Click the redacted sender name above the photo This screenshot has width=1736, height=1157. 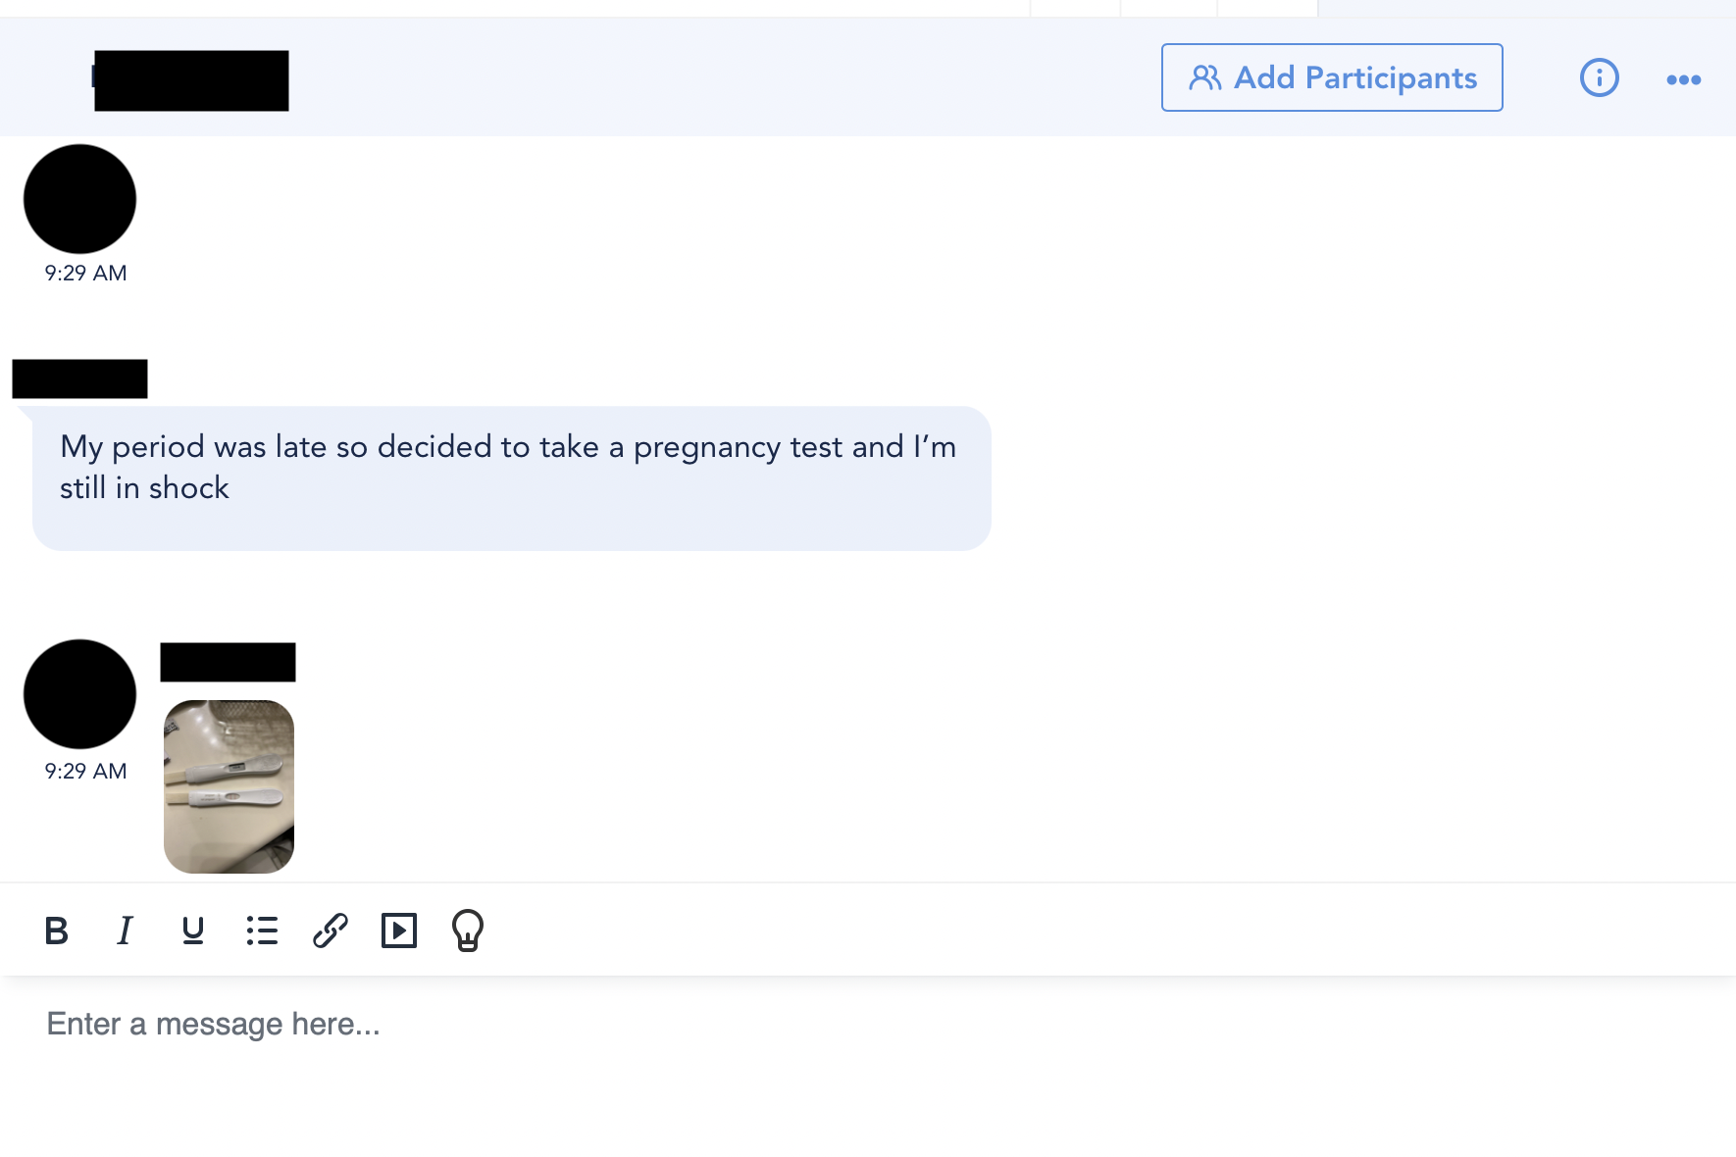coord(228,662)
